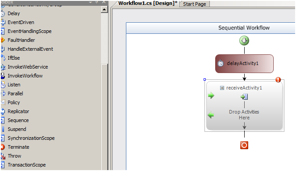The height and width of the screenshot is (171, 296).
Task: Click the Sequence activity icon
Action: [3, 120]
